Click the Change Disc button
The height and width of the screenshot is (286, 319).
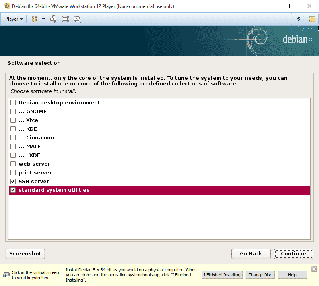[260, 275]
